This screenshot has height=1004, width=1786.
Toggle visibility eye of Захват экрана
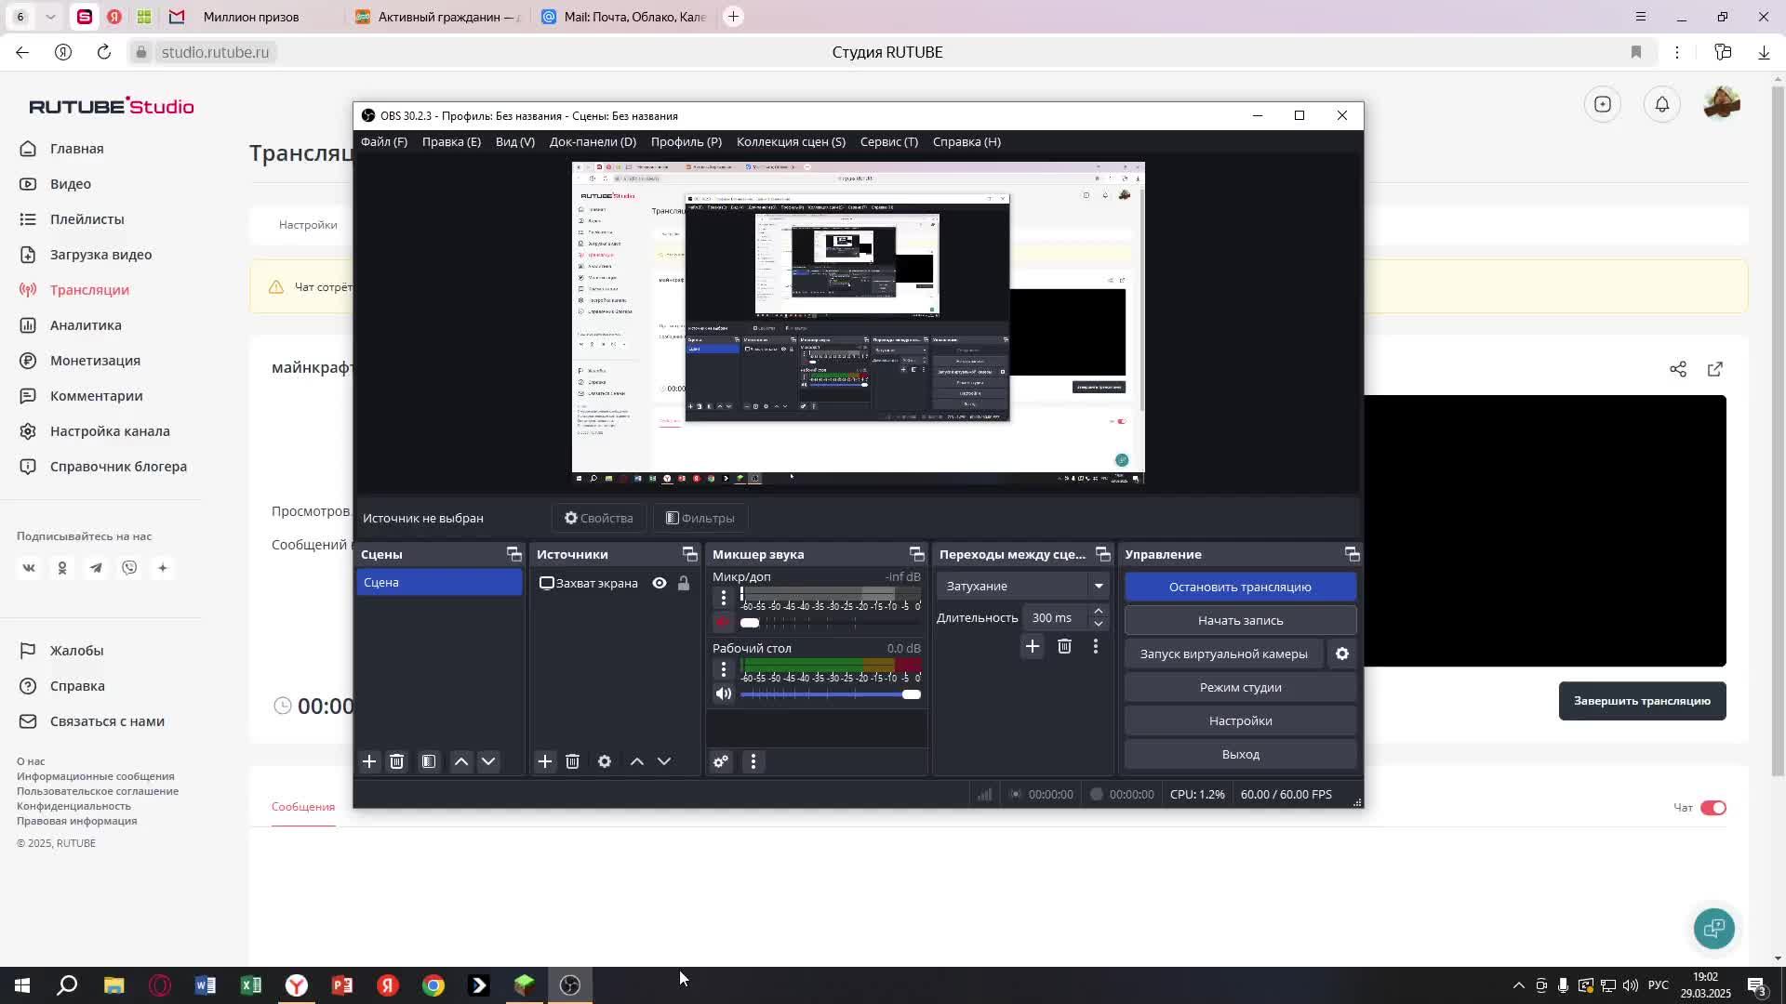(660, 584)
